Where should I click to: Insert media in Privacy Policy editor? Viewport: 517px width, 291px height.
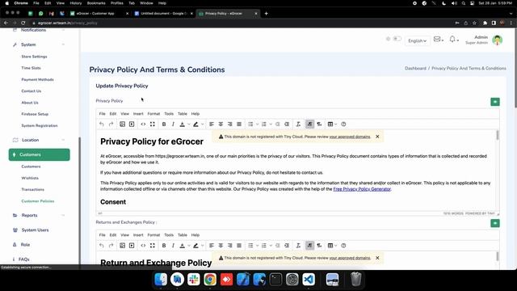pos(132,124)
